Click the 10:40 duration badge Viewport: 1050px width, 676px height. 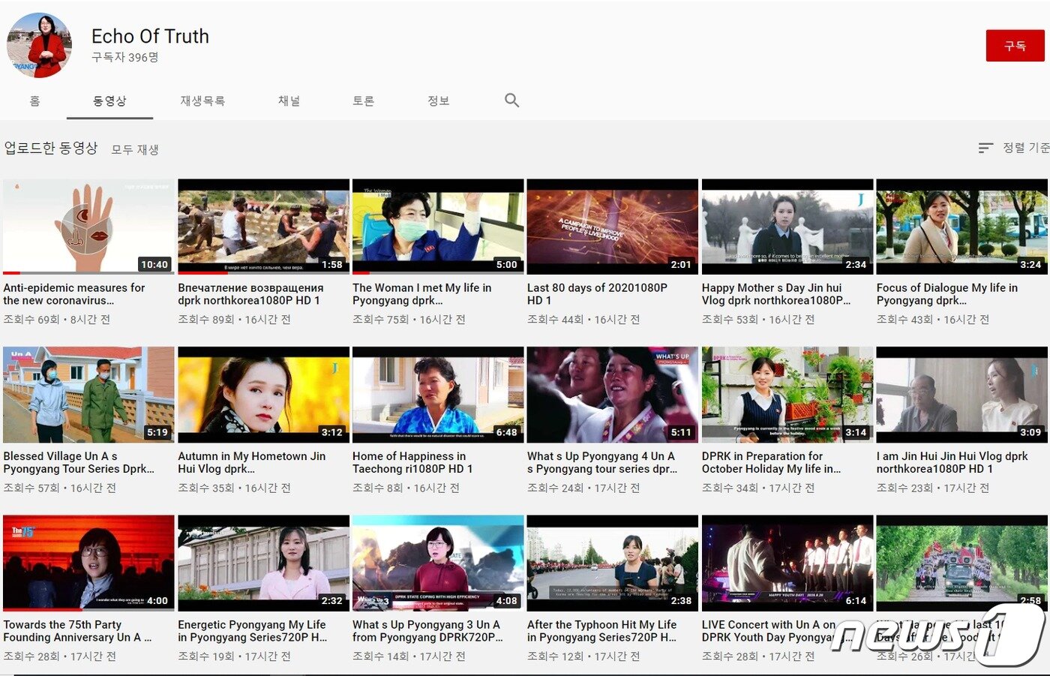tap(154, 264)
